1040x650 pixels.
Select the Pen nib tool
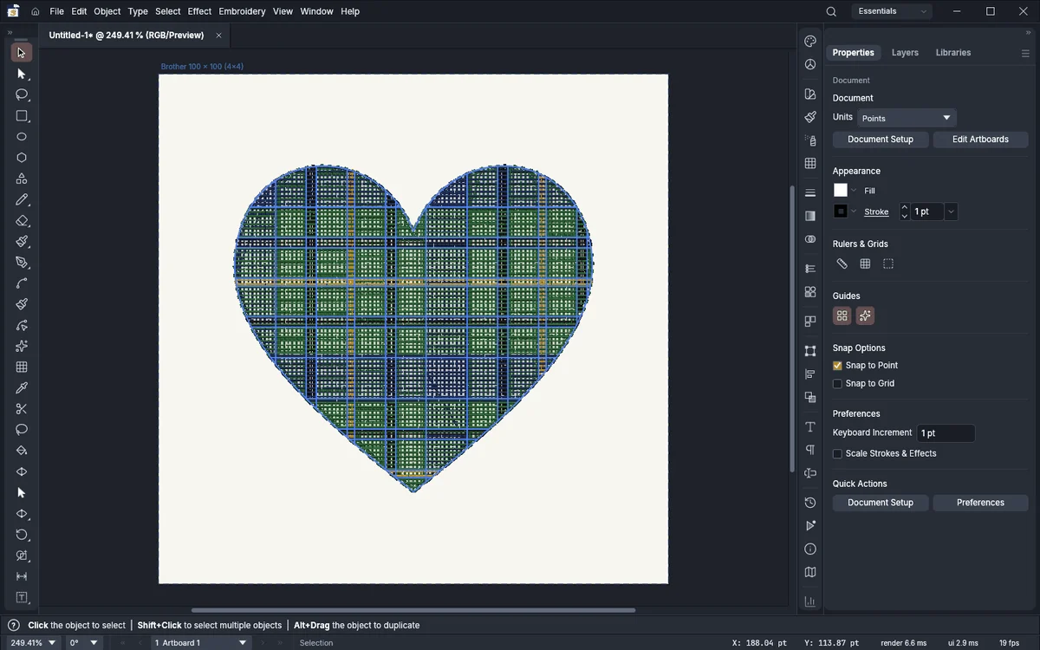pos(22,263)
